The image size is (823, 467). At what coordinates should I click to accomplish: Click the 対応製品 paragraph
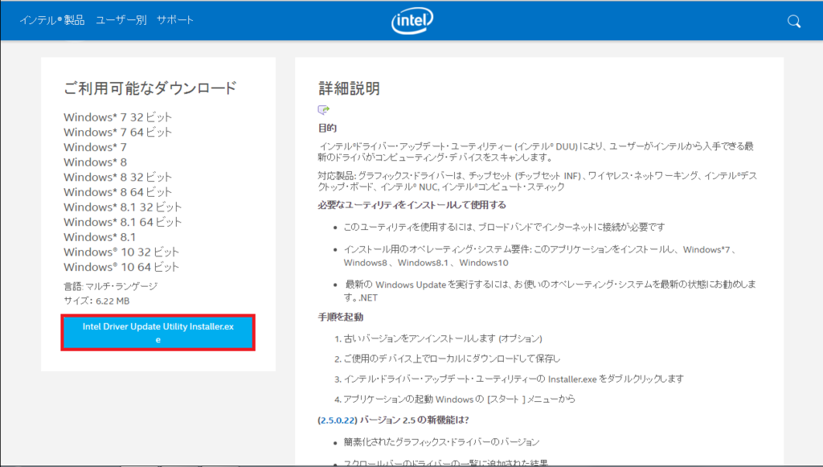point(538,181)
